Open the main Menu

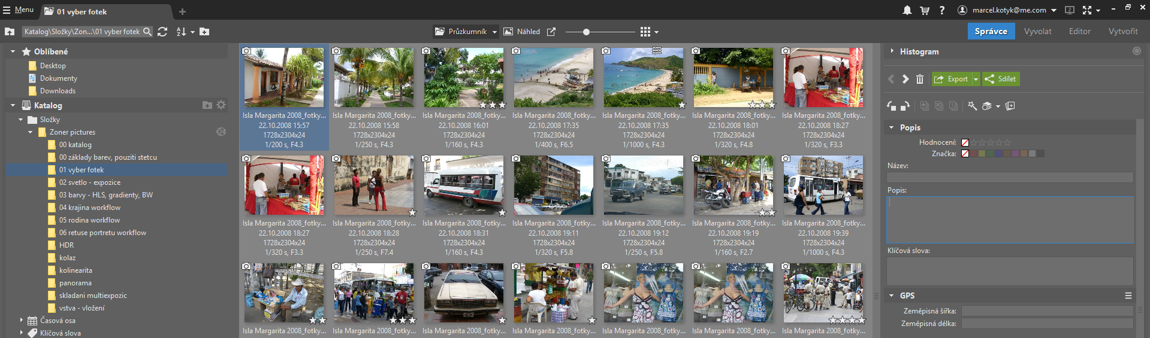[x=18, y=10]
